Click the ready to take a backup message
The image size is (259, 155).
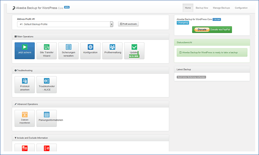point(212,53)
